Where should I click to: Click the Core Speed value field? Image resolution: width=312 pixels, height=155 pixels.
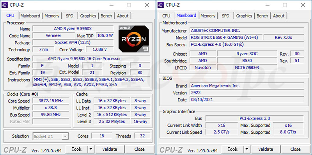51,101
